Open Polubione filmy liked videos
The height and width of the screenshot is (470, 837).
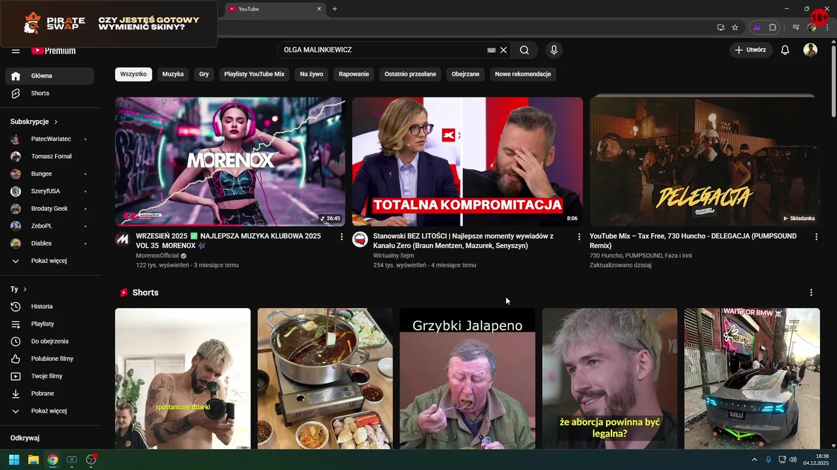50,359
